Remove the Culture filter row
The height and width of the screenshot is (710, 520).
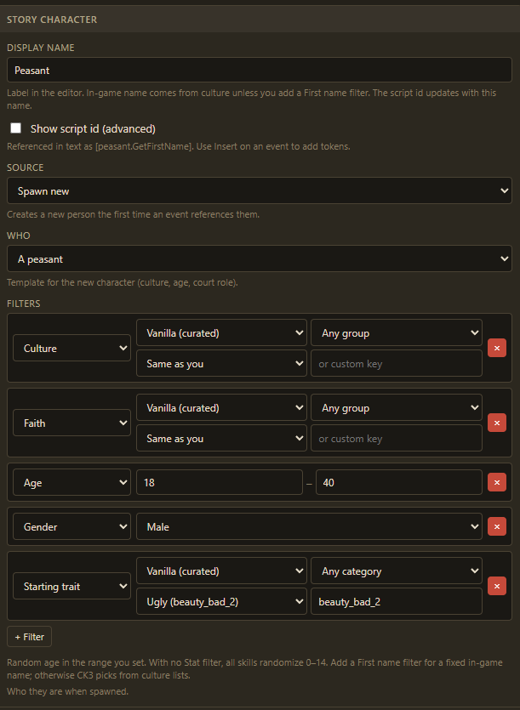coord(497,348)
